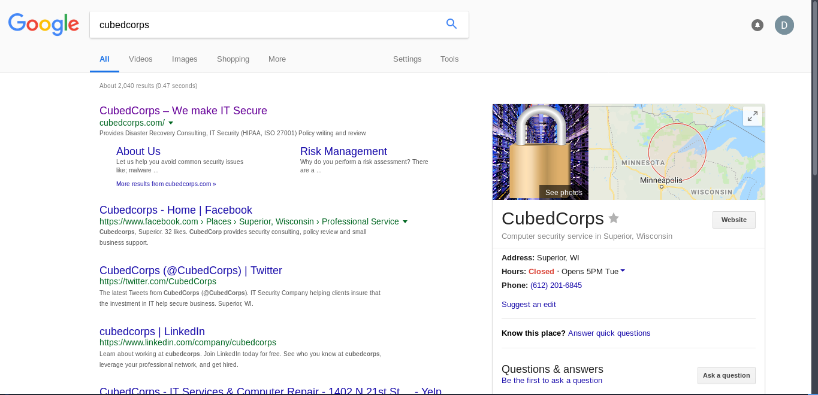818x395 pixels.
Task: Open the Risk Management sitelink
Action: 343,151
